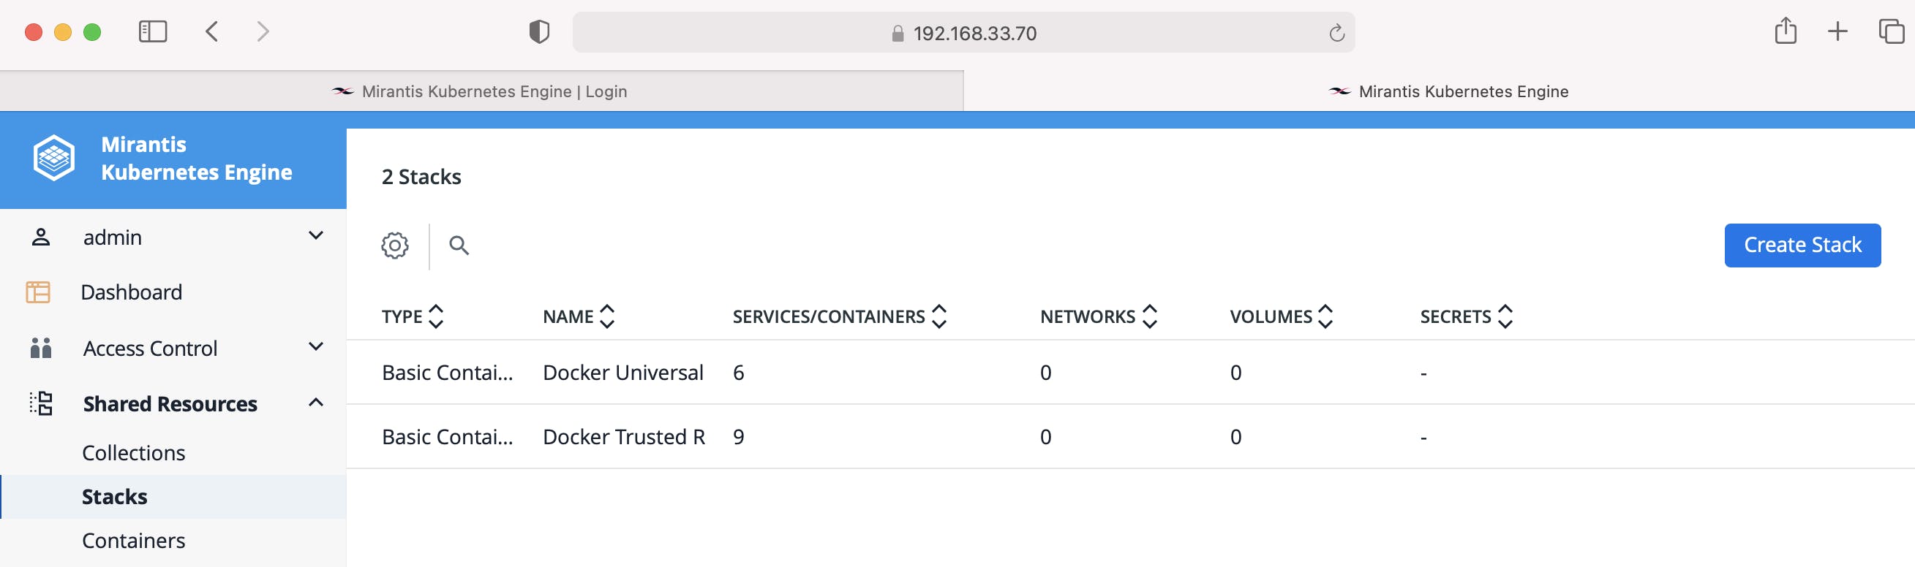The height and width of the screenshot is (567, 1915).
Task: Open the Dashboard link
Action: (131, 292)
